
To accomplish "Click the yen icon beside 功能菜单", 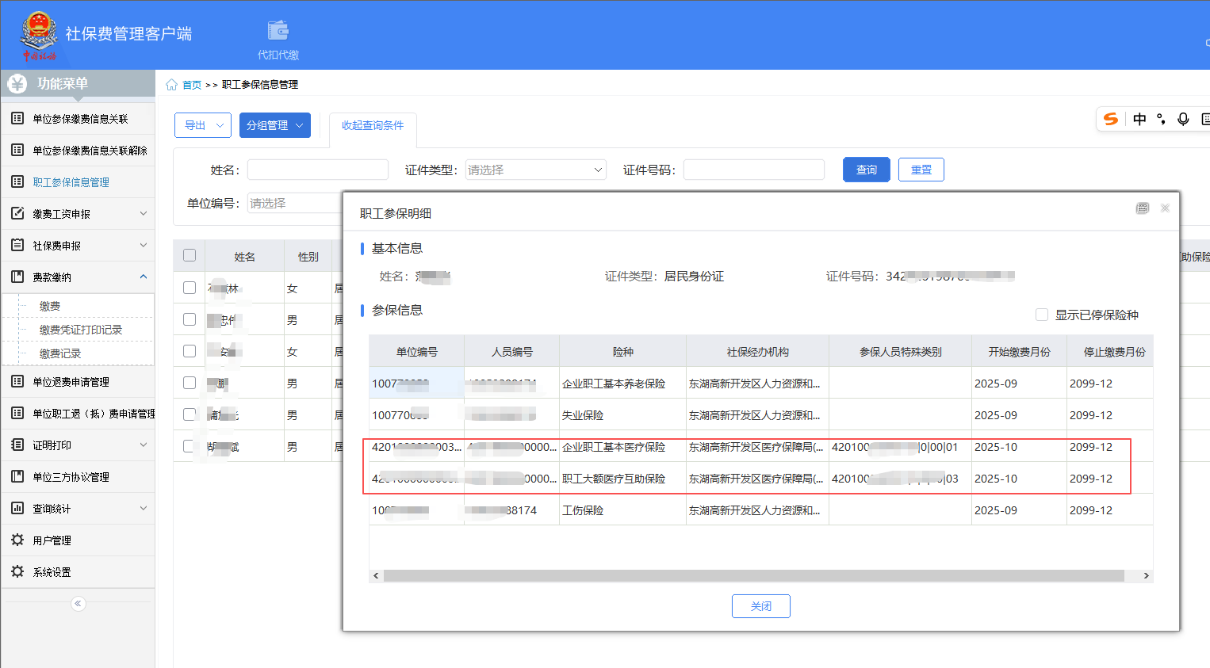I will (x=17, y=84).
